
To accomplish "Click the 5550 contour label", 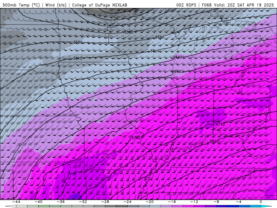I will pyautogui.click(x=129, y=32).
